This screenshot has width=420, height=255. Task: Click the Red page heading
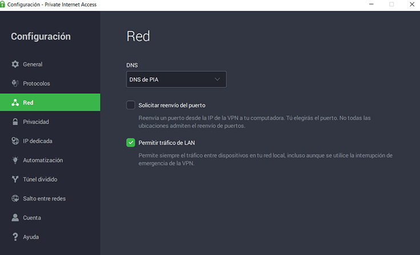pyautogui.click(x=138, y=36)
